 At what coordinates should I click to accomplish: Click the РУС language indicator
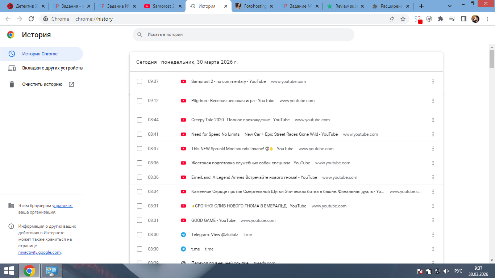click(x=458, y=271)
